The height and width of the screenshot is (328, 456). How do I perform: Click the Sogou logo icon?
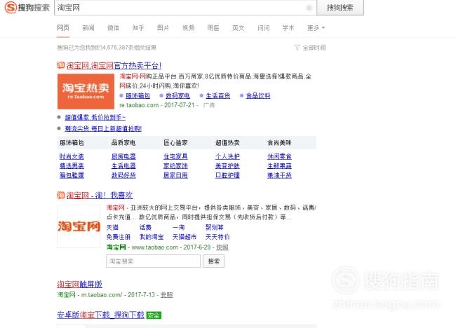click(x=11, y=7)
